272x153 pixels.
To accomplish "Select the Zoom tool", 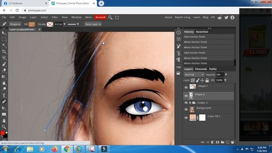I will click(x=4, y=127).
